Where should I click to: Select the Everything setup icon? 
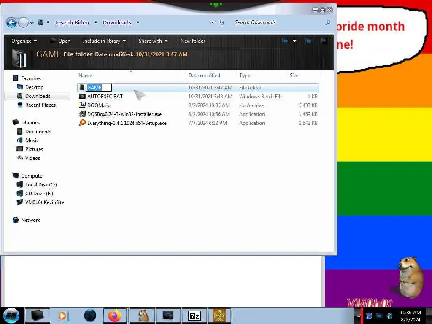coord(82,123)
